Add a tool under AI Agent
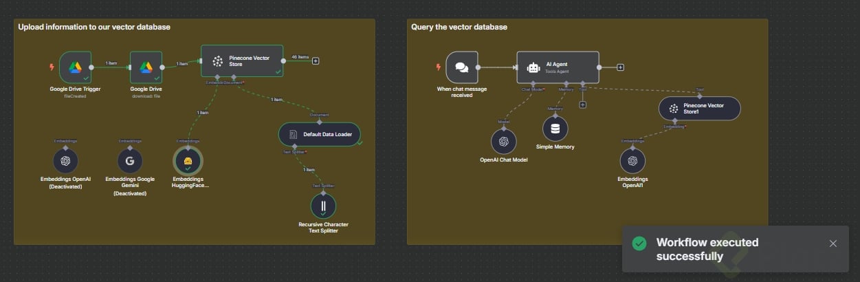This screenshot has height=282, width=860. click(582, 105)
